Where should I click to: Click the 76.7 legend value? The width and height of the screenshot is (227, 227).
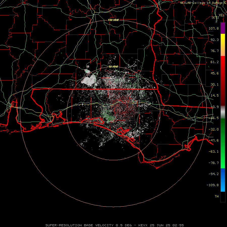coord(215,51)
